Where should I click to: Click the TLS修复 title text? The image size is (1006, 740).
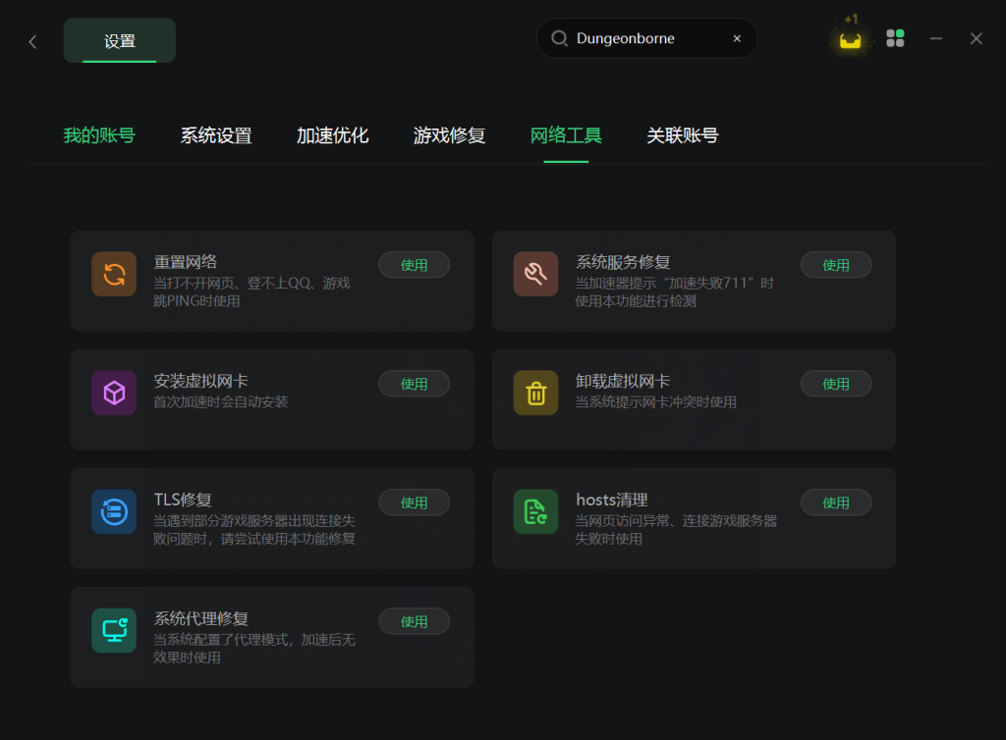coord(183,500)
